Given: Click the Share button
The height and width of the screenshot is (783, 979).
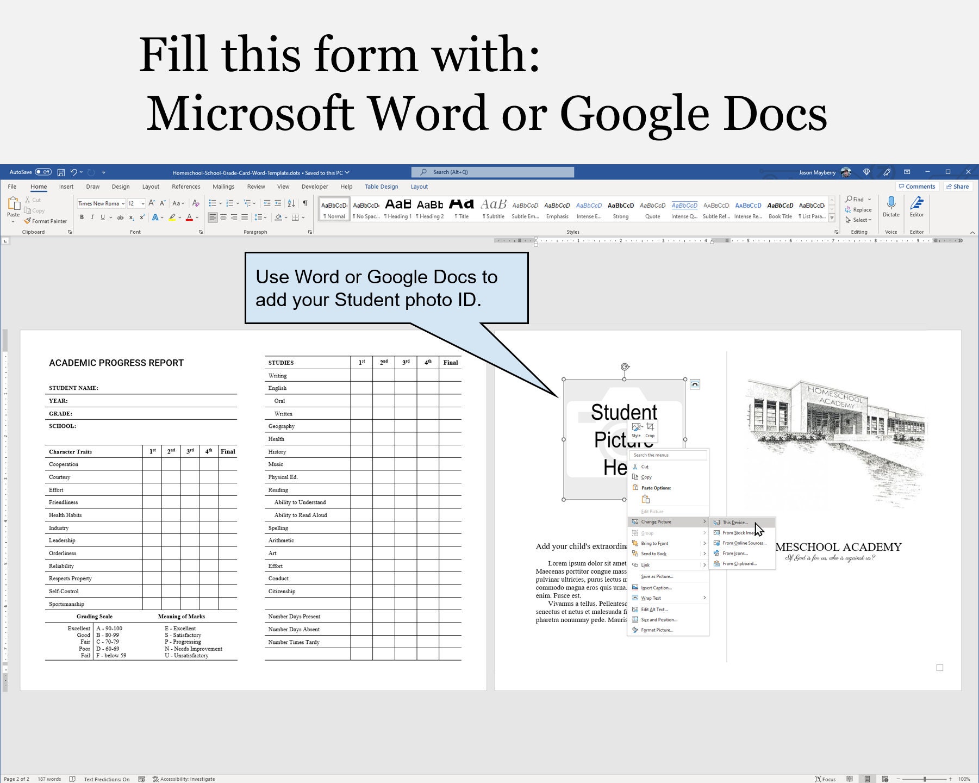Looking at the screenshot, I should (x=958, y=187).
